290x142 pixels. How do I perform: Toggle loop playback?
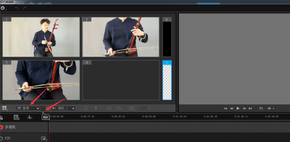(261, 108)
